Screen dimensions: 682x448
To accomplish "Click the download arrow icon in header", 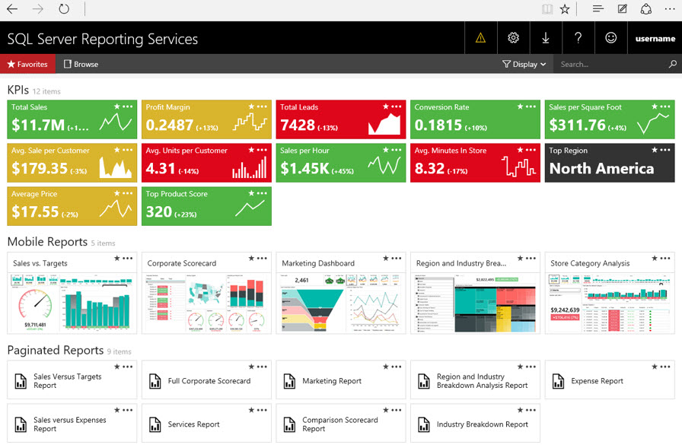I will coord(546,38).
